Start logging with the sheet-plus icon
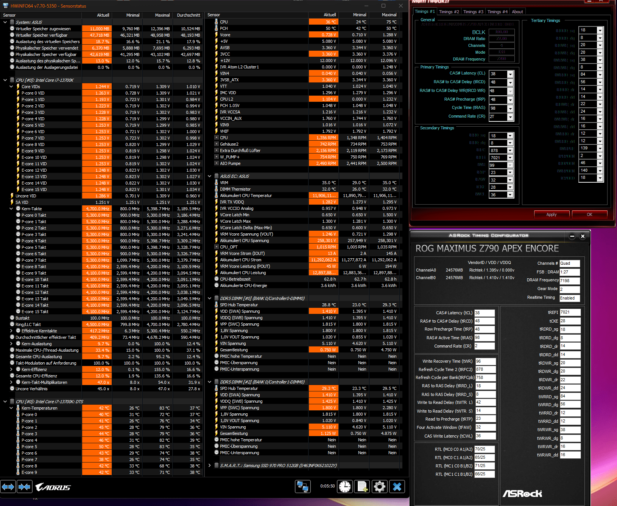Screen dimensions: 617x506 [362, 486]
